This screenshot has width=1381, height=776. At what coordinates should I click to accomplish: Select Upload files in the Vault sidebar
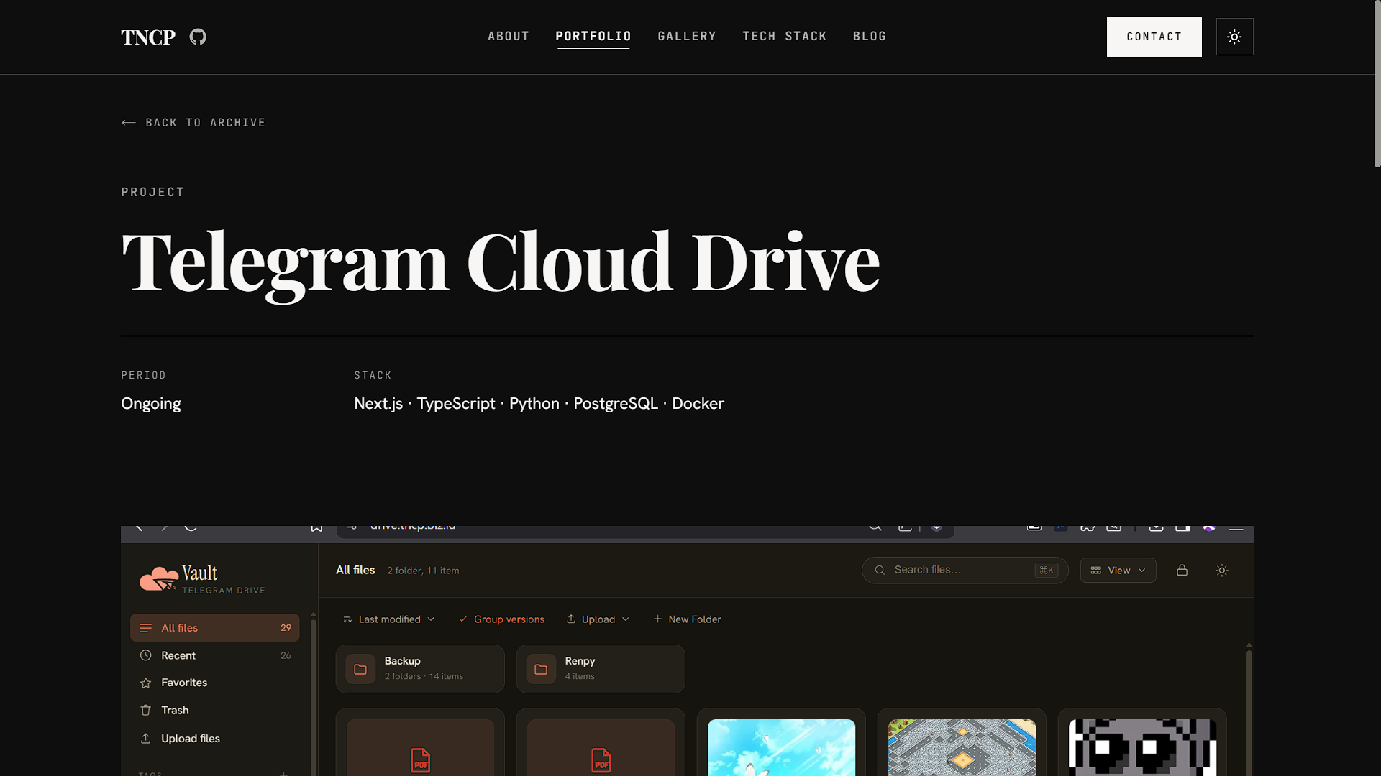[214, 738]
